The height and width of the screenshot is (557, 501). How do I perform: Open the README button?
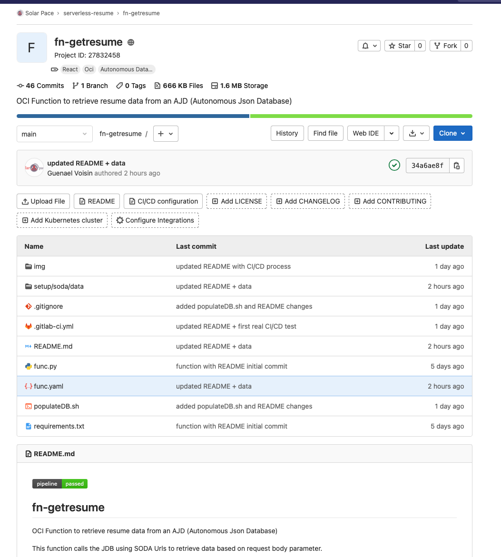click(x=97, y=201)
